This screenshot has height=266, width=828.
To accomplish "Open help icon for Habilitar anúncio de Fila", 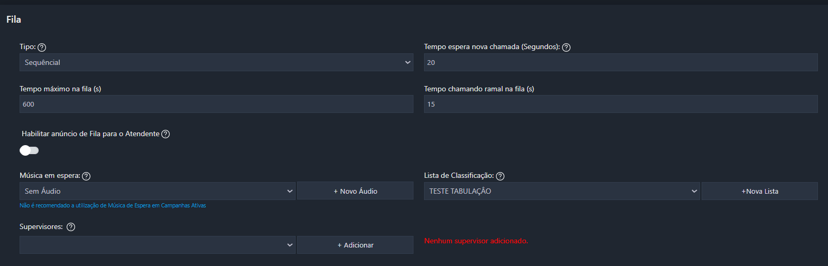I will point(165,134).
